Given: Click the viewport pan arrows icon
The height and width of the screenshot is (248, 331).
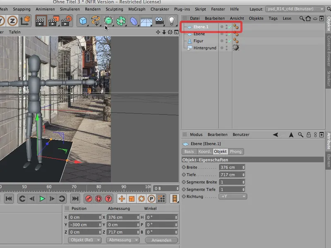Looking at the screenshot, I should 158,32.
